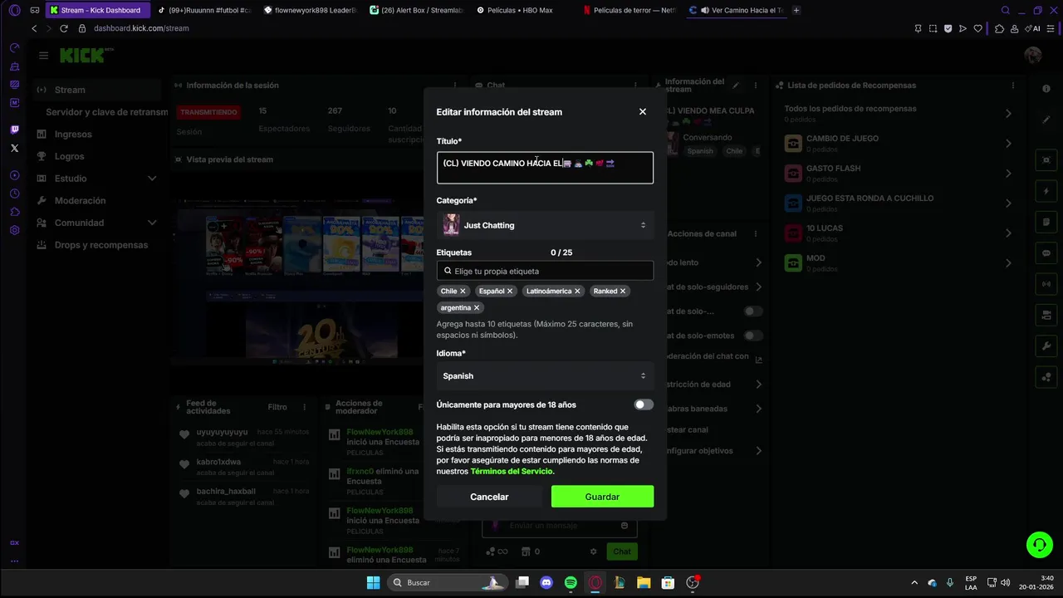
Task: Remove the Latinoámerica tag
Action: (x=577, y=292)
